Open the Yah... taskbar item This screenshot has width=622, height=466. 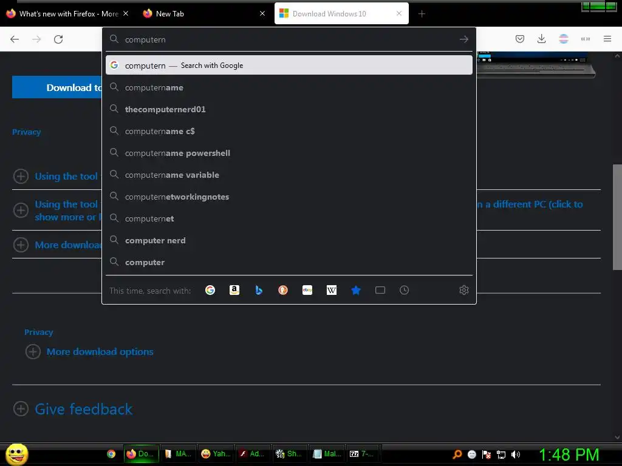[x=216, y=454]
